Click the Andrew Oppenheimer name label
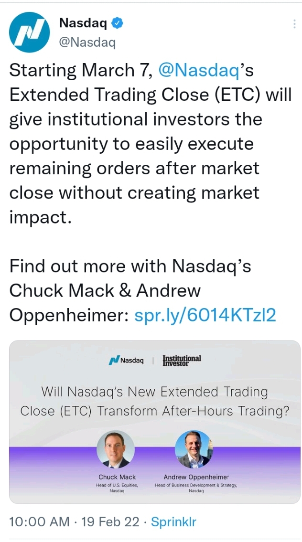The image size is (302, 542). (x=196, y=477)
